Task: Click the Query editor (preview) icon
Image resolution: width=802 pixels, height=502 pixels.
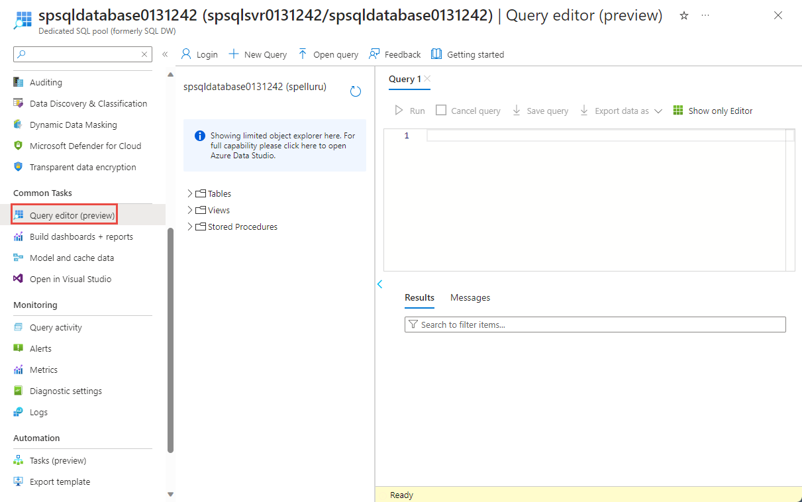Action: click(19, 215)
